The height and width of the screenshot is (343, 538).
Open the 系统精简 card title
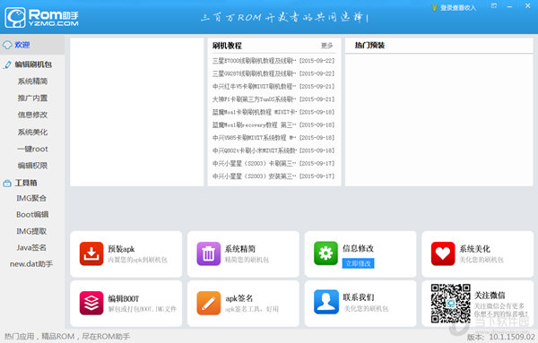[240, 249]
